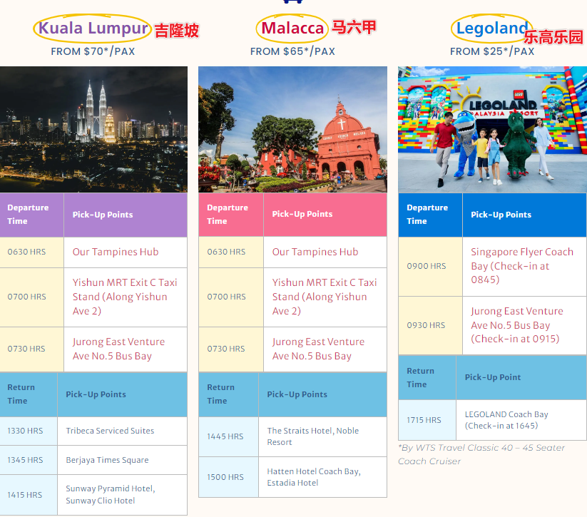Click Yishun MRT Exit C pick-up in Kuala Lumpur table
This screenshot has width=587, height=517.
pos(125,297)
